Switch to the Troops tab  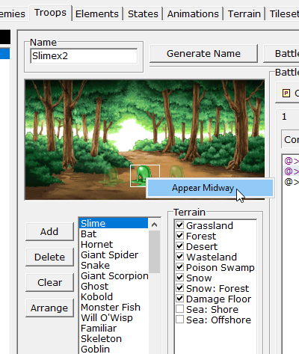[51, 13]
